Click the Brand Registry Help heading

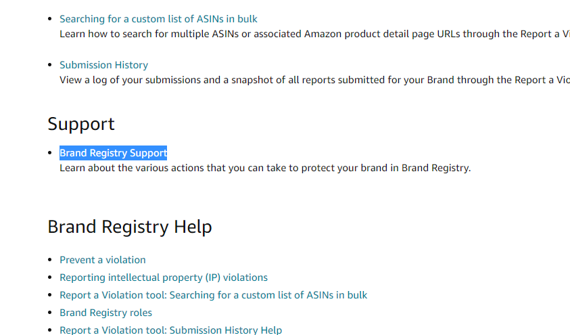129,227
